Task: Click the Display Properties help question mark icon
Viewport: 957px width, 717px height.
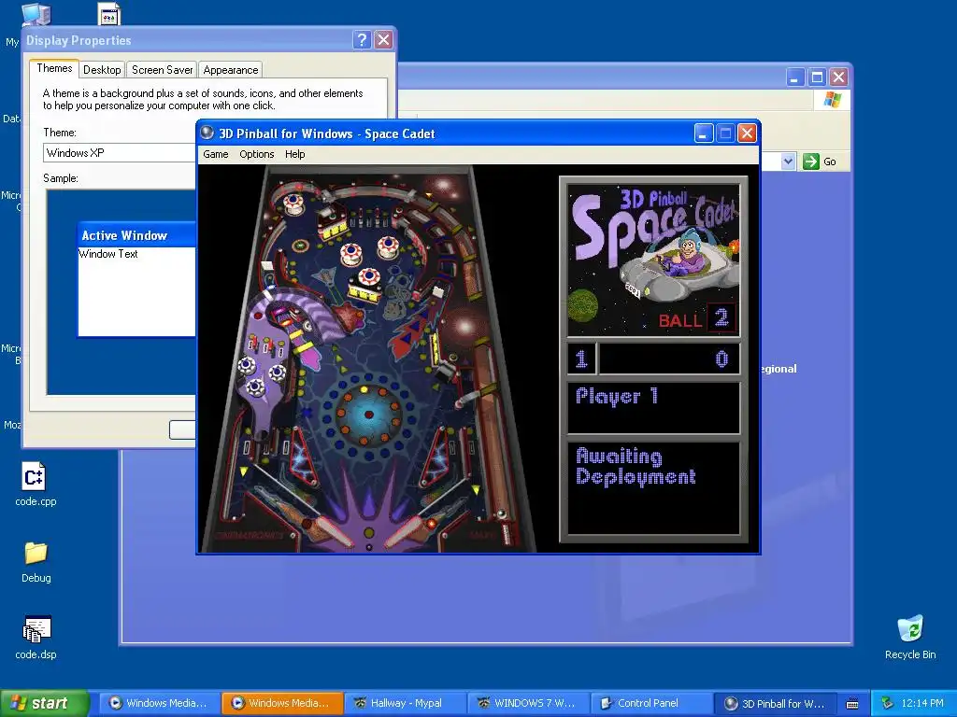Action: (362, 40)
